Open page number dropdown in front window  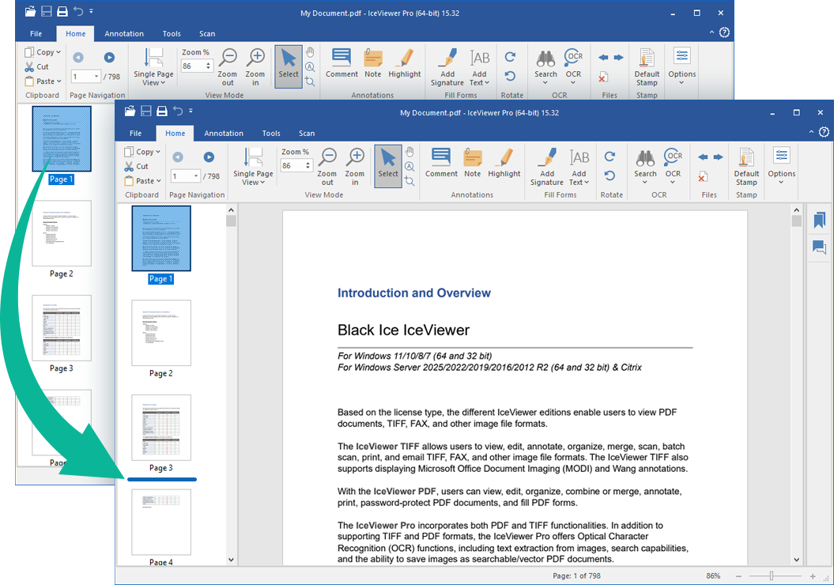(196, 176)
